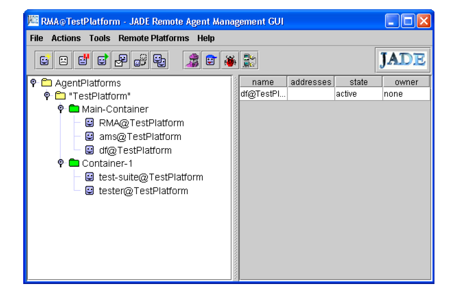Click the "TestPlatform" folder icon
The width and height of the screenshot is (452, 300).
click(60, 96)
